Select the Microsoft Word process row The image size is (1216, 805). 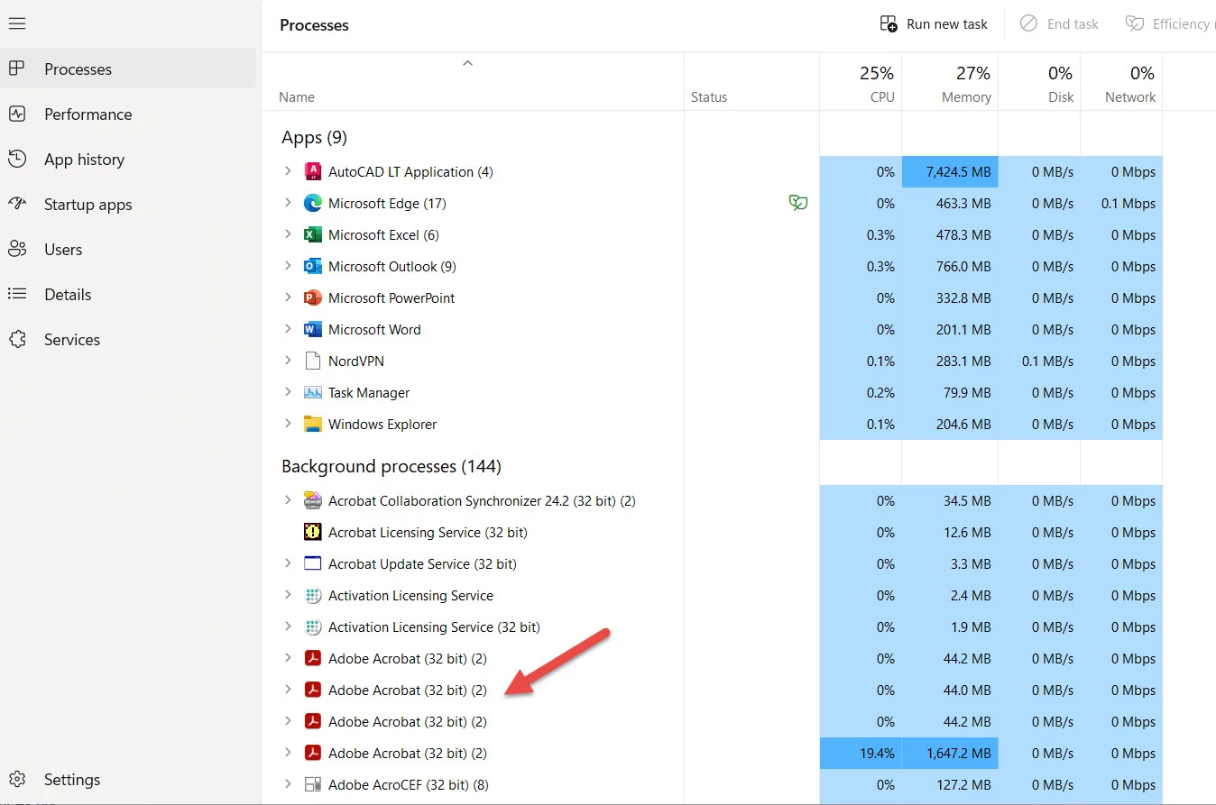point(712,329)
